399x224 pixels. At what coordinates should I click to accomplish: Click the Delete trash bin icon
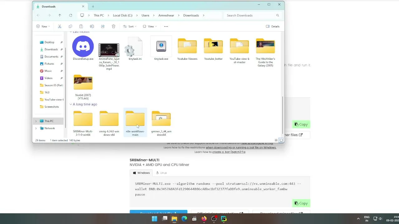coord(113,26)
